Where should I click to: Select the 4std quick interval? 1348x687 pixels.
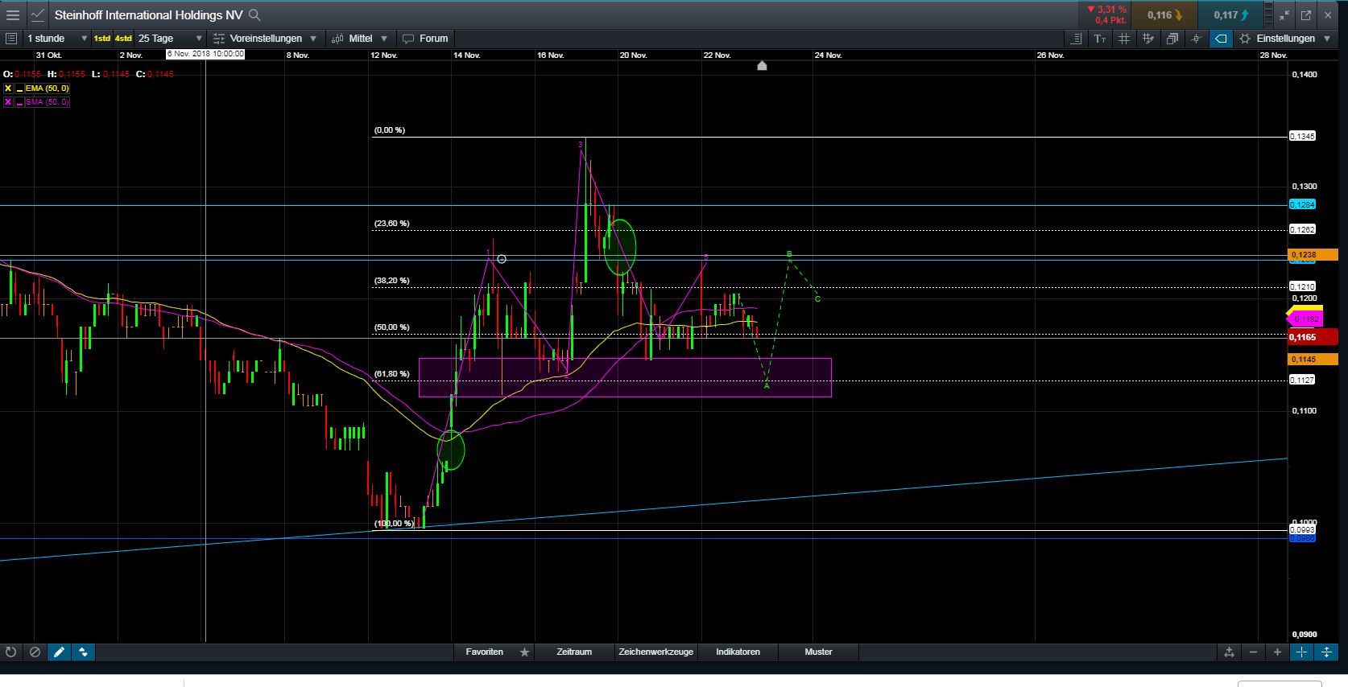pos(123,39)
